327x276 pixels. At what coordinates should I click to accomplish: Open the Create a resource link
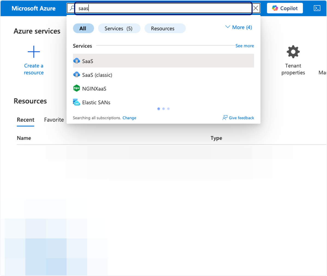34,69
